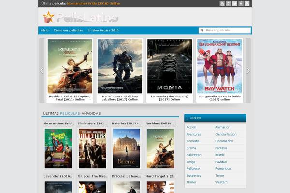This screenshot has height=193, width=290.
Task: Select Religioso genre
Action: tap(193, 168)
